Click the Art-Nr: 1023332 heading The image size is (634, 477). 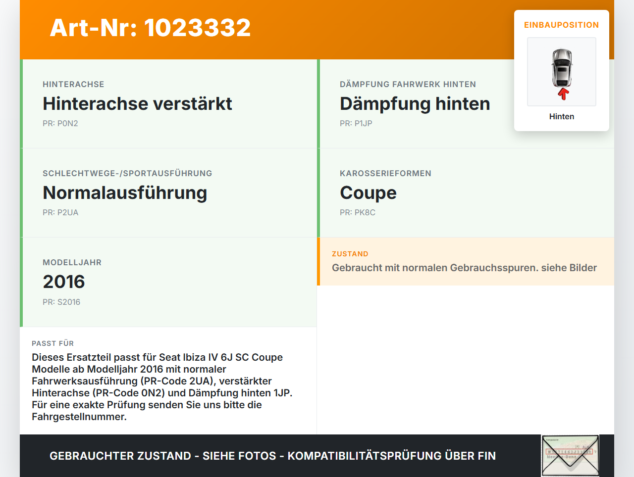(150, 28)
